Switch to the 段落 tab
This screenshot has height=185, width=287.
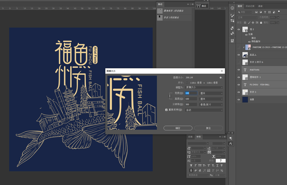point(190,137)
